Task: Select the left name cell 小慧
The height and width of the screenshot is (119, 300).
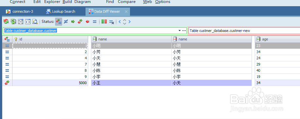Action: point(131,64)
